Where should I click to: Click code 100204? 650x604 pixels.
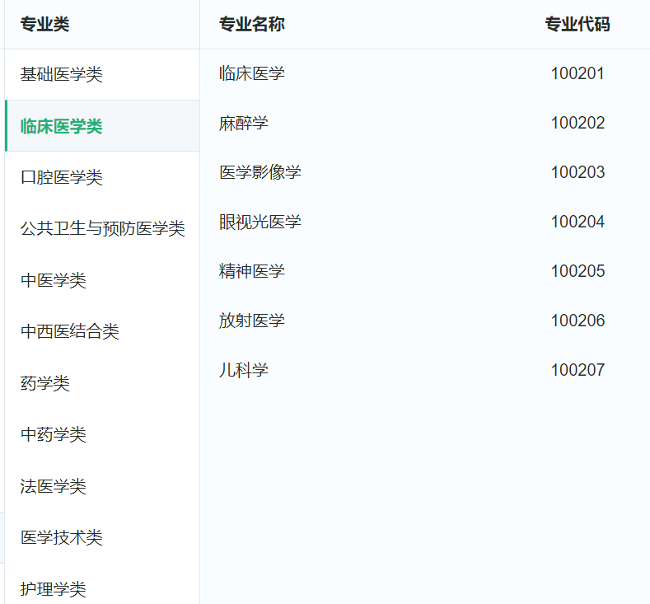point(578,222)
